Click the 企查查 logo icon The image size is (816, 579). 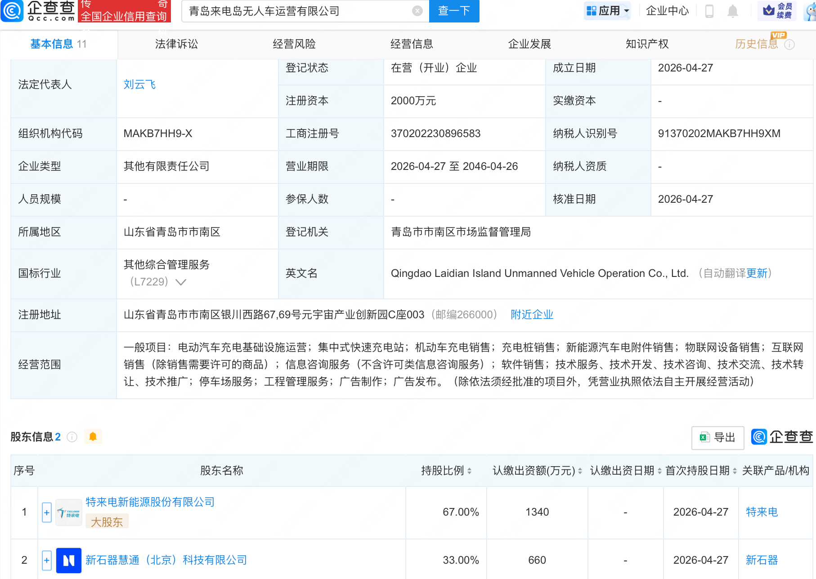click(12, 11)
